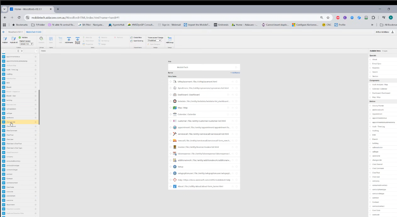Toggle favorite star for Auditing entity
Image resolution: width=397 pixels, height=217 pixels.
(36, 74)
